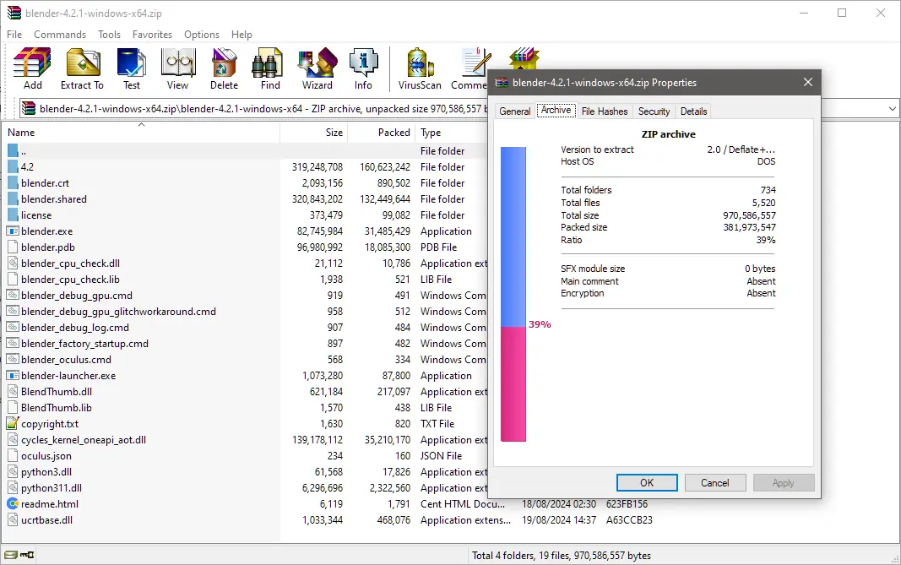The image size is (901, 565).
Task: Expand the address bar dropdown arrow
Action: [892, 109]
